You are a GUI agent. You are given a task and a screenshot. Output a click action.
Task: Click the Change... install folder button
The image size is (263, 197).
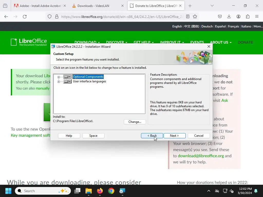pos(135,122)
